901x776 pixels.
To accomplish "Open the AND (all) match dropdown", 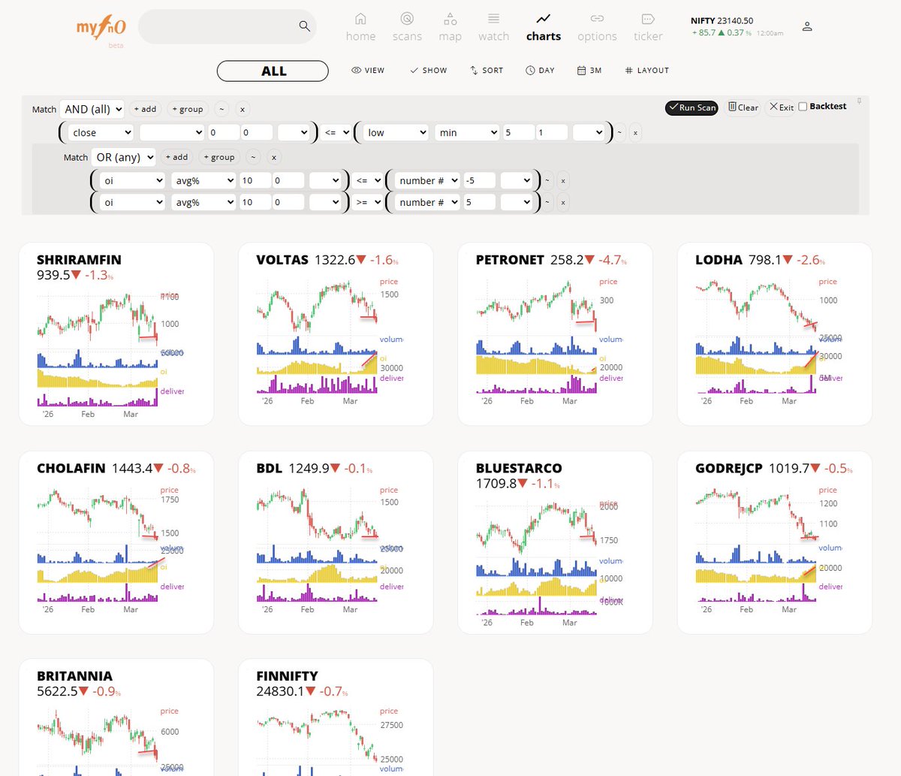I will point(92,109).
